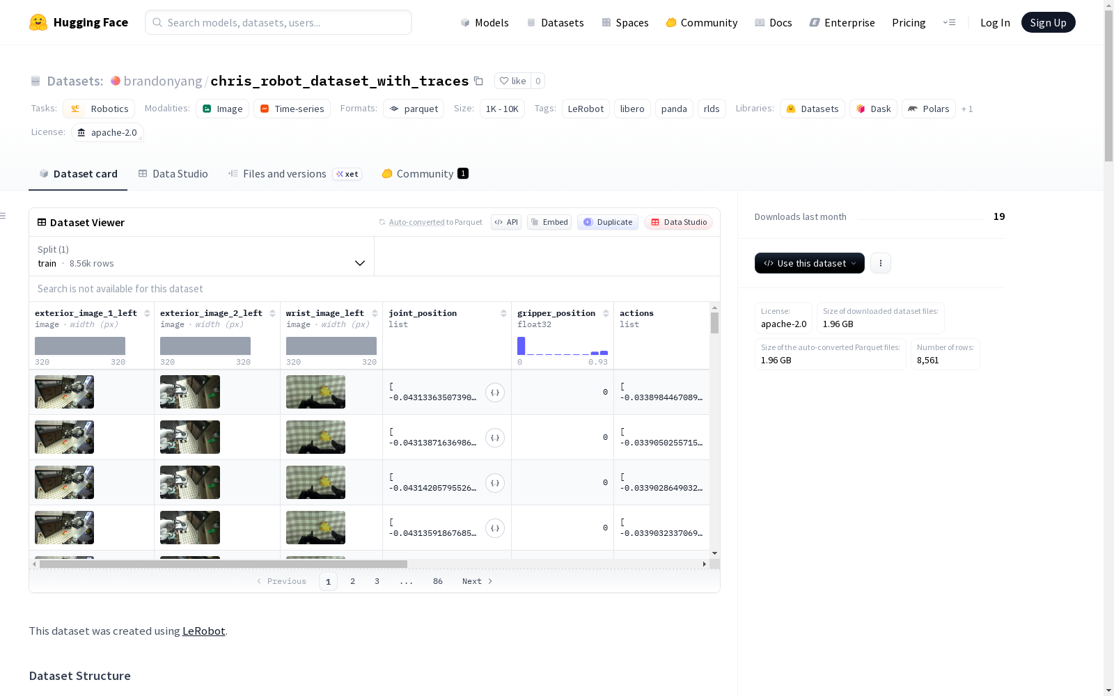
Task: Open Community in the top navigation
Action: 701,22
